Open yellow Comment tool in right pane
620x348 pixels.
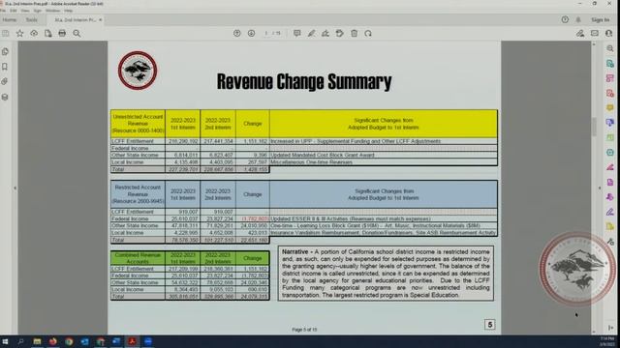click(x=610, y=107)
